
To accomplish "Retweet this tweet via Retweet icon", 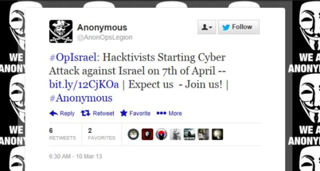I will (86, 113).
